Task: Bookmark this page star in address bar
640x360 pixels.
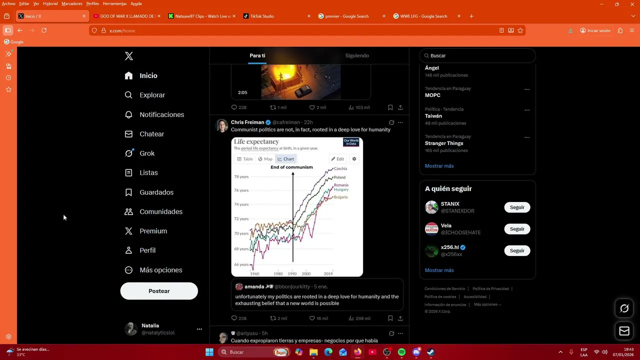Action: (520, 30)
